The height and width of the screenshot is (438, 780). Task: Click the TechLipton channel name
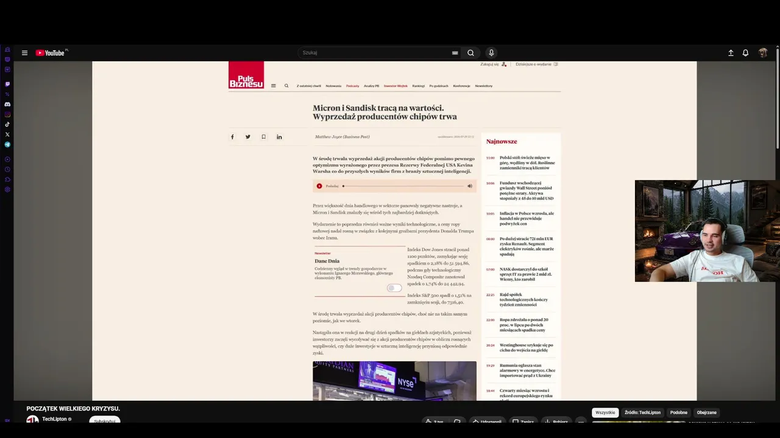click(x=54, y=419)
